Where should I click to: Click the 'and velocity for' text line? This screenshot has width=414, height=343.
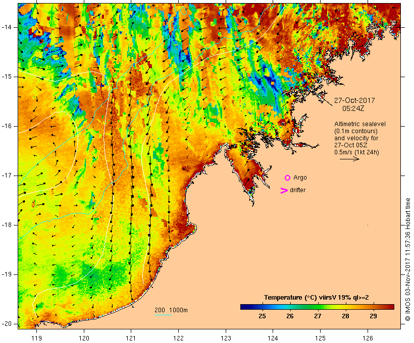click(x=356, y=138)
